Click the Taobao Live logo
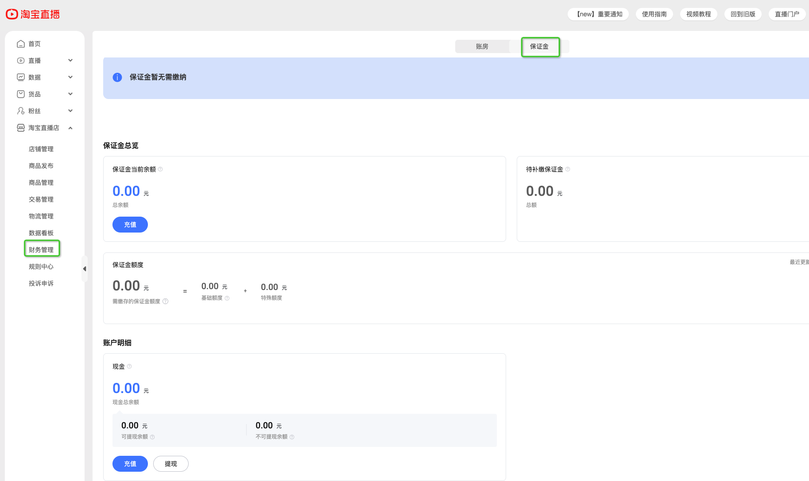 (x=33, y=14)
